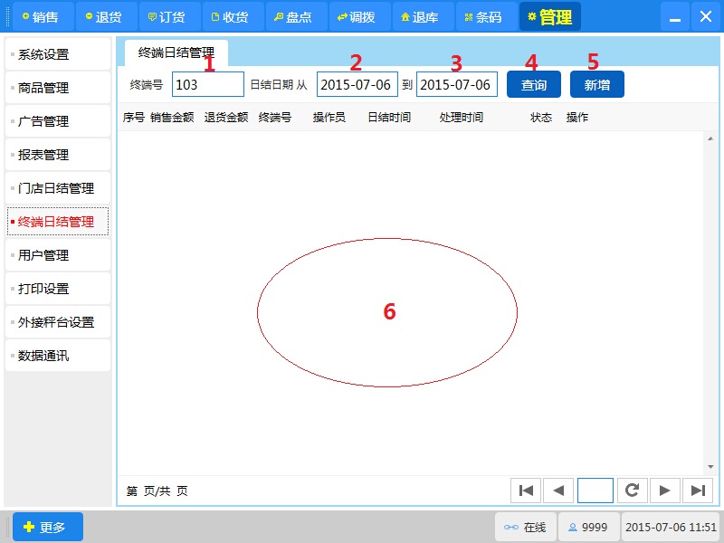Open 商品管理 in the sidebar
The height and width of the screenshot is (543, 724).
point(58,88)
